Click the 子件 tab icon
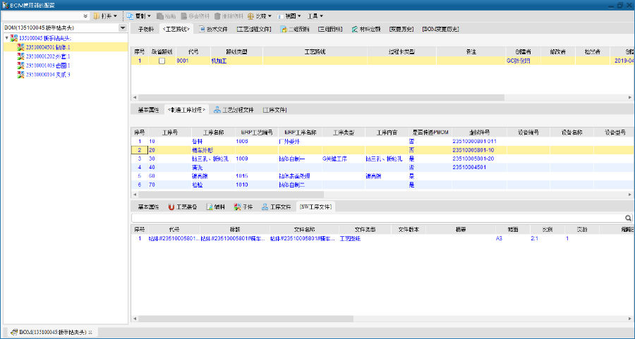Screen dimensions: 635x339 point(237,207)
